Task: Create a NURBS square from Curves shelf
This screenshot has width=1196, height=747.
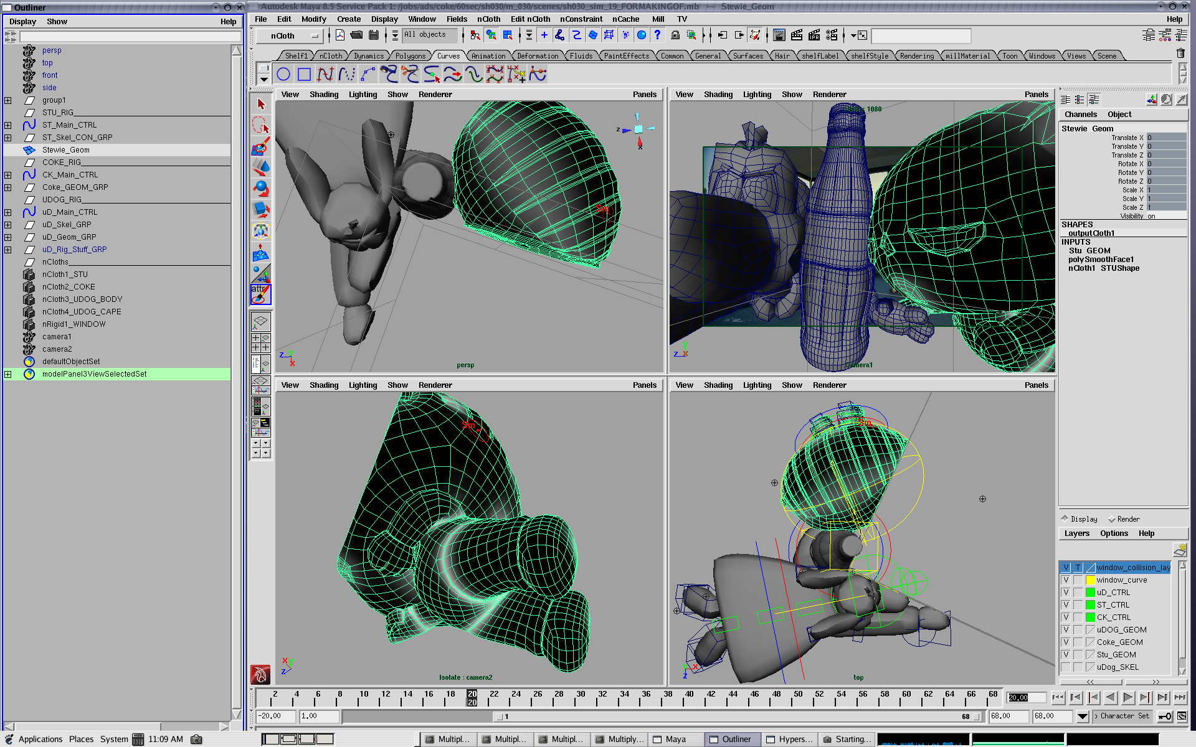Action: 304,75
